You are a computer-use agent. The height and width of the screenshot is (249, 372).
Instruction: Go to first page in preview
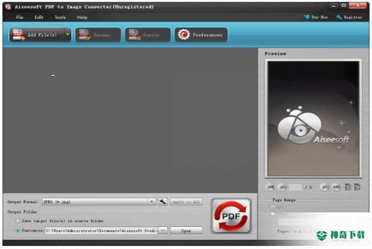pos(270,187)
